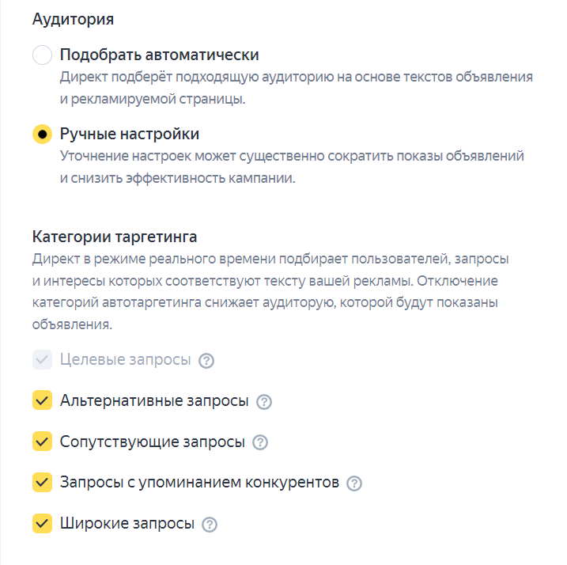Click the Ручные настройки label text
The image size is (567, 565).
coord(129,134)
